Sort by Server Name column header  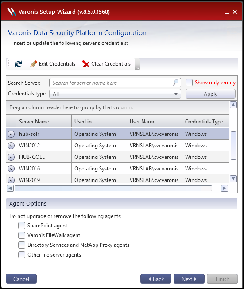pos(39,122)
